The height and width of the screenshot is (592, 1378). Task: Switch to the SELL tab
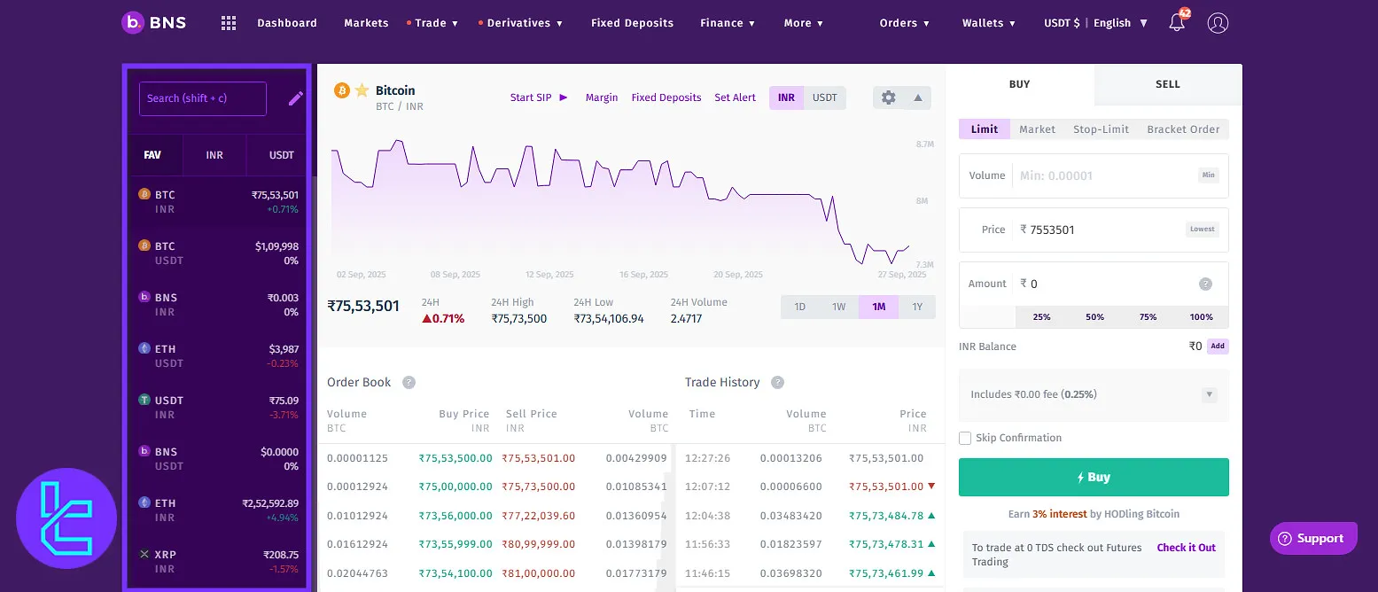click(1167, 84)
